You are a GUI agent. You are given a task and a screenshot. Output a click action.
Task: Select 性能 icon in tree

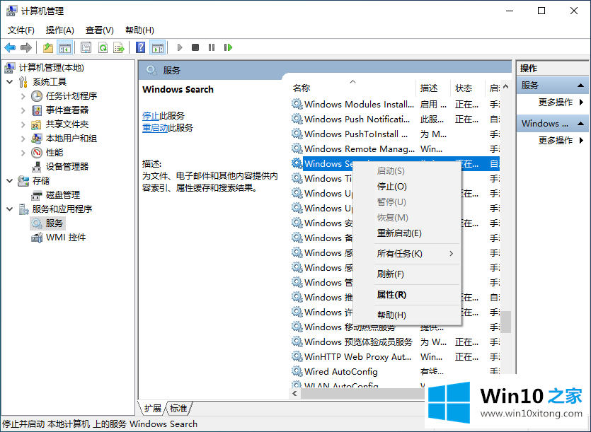[37, 153]
